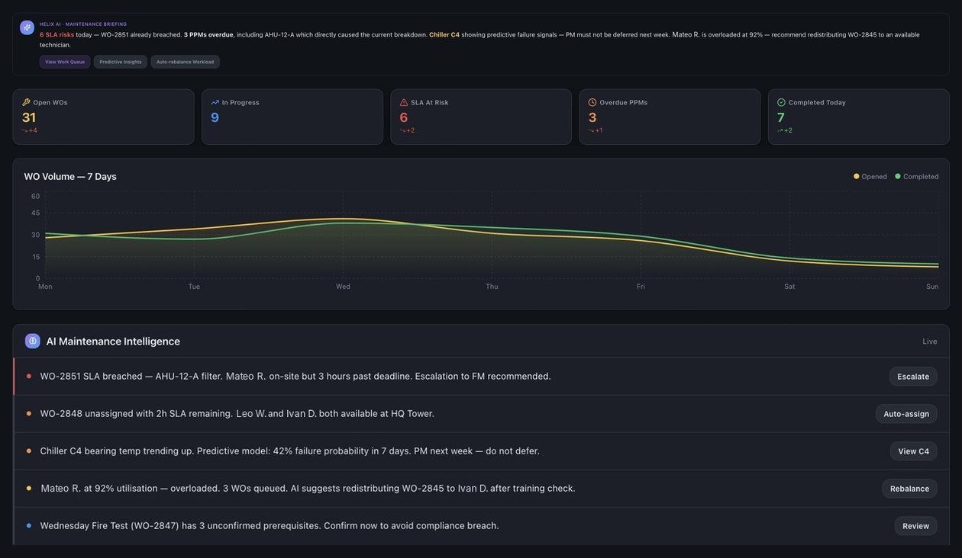
Task: Click the red dot on WO-2851 row
Action: click(29, 376)
